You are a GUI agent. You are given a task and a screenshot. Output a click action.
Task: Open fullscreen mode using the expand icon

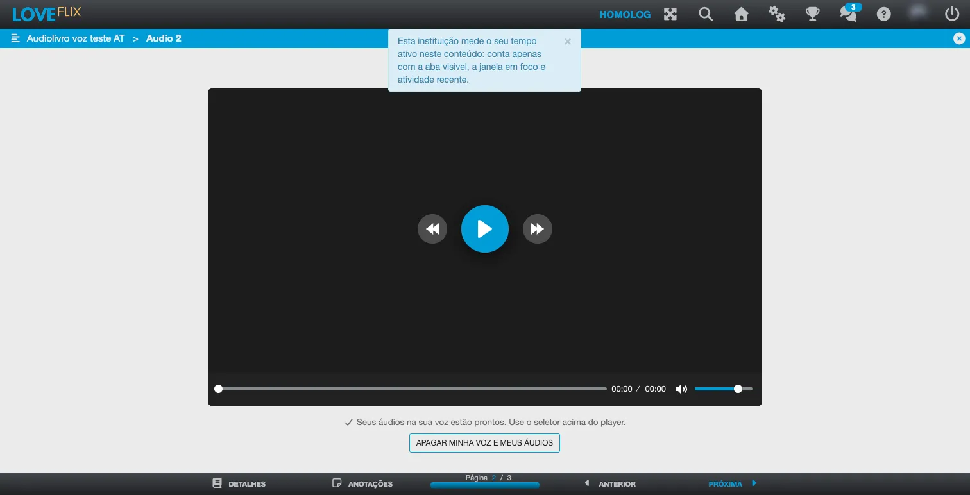tap(670, 14)
